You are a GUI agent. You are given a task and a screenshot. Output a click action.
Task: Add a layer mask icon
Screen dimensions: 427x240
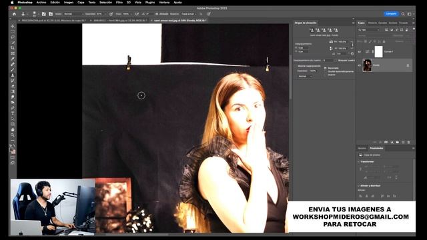[386, 142]
